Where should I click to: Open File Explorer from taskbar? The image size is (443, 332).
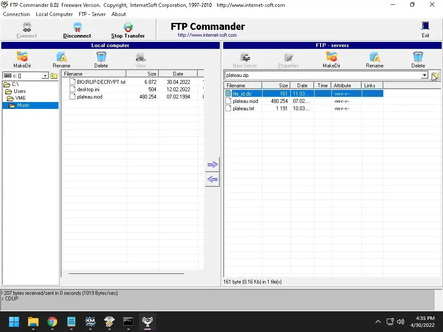tap(33, 322)
